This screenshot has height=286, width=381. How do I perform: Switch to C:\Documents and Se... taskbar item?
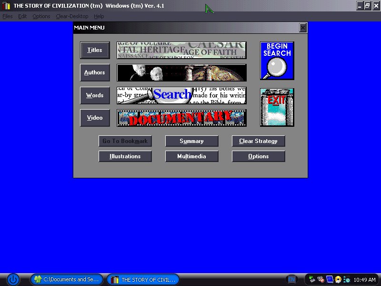click(x=67, y=279)
